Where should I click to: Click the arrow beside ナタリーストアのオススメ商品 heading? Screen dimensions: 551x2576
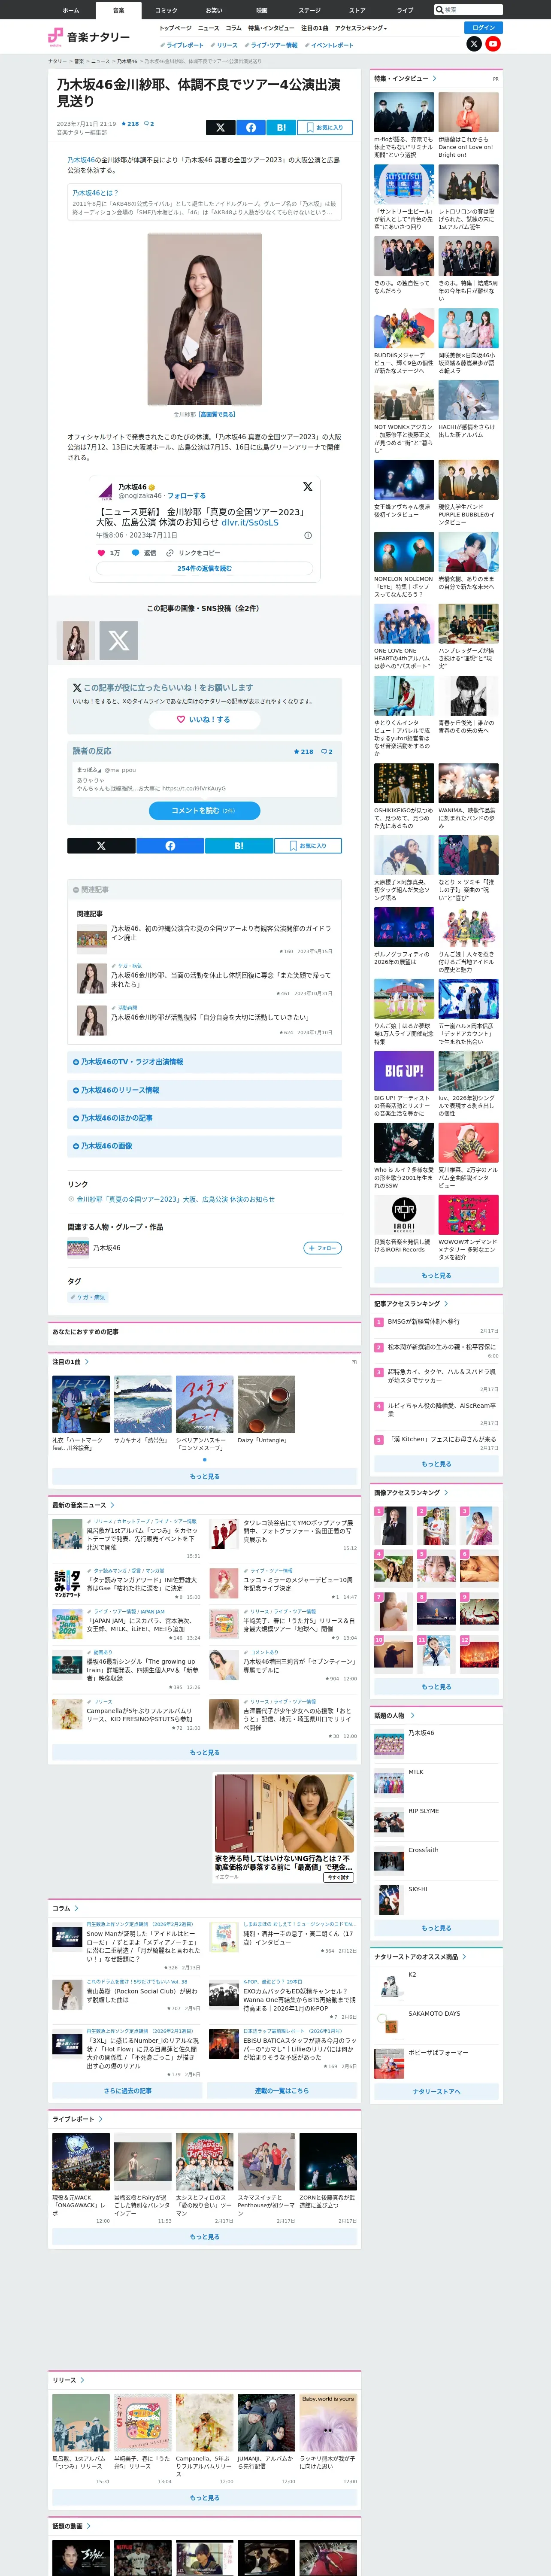pyautogui.click(x=464, y=1957)
